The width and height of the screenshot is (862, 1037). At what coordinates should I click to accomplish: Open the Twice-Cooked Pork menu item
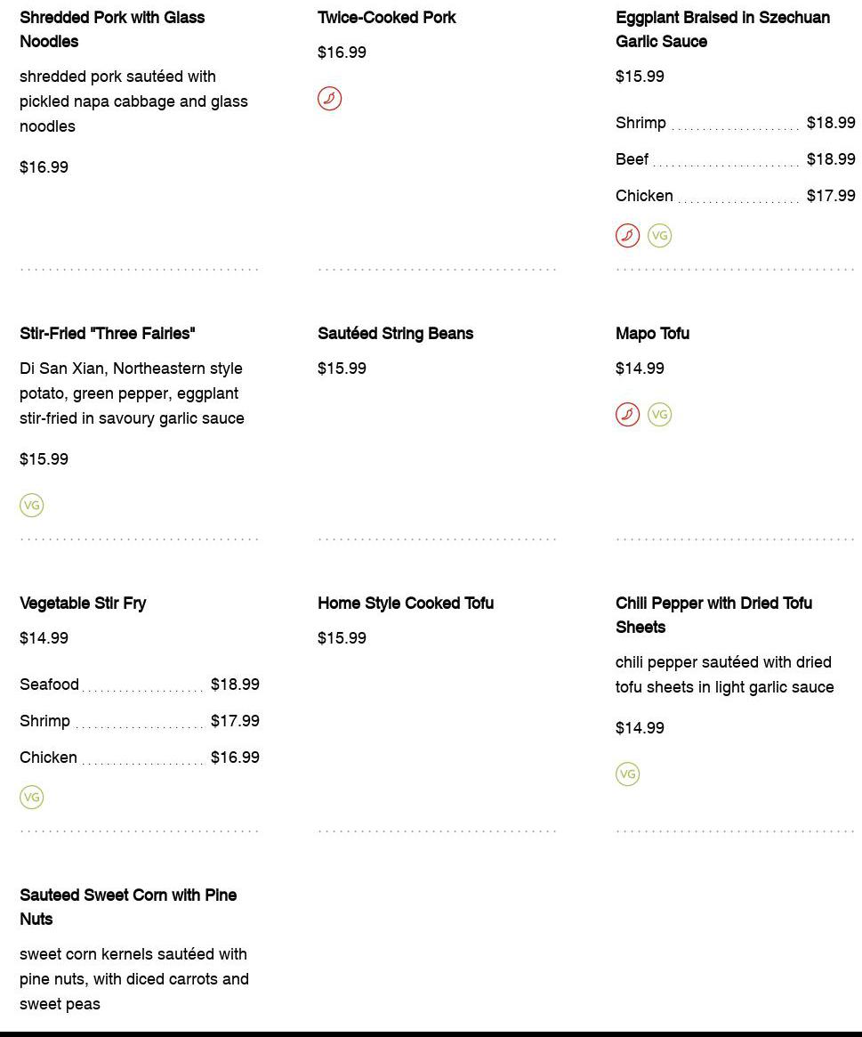386,18
